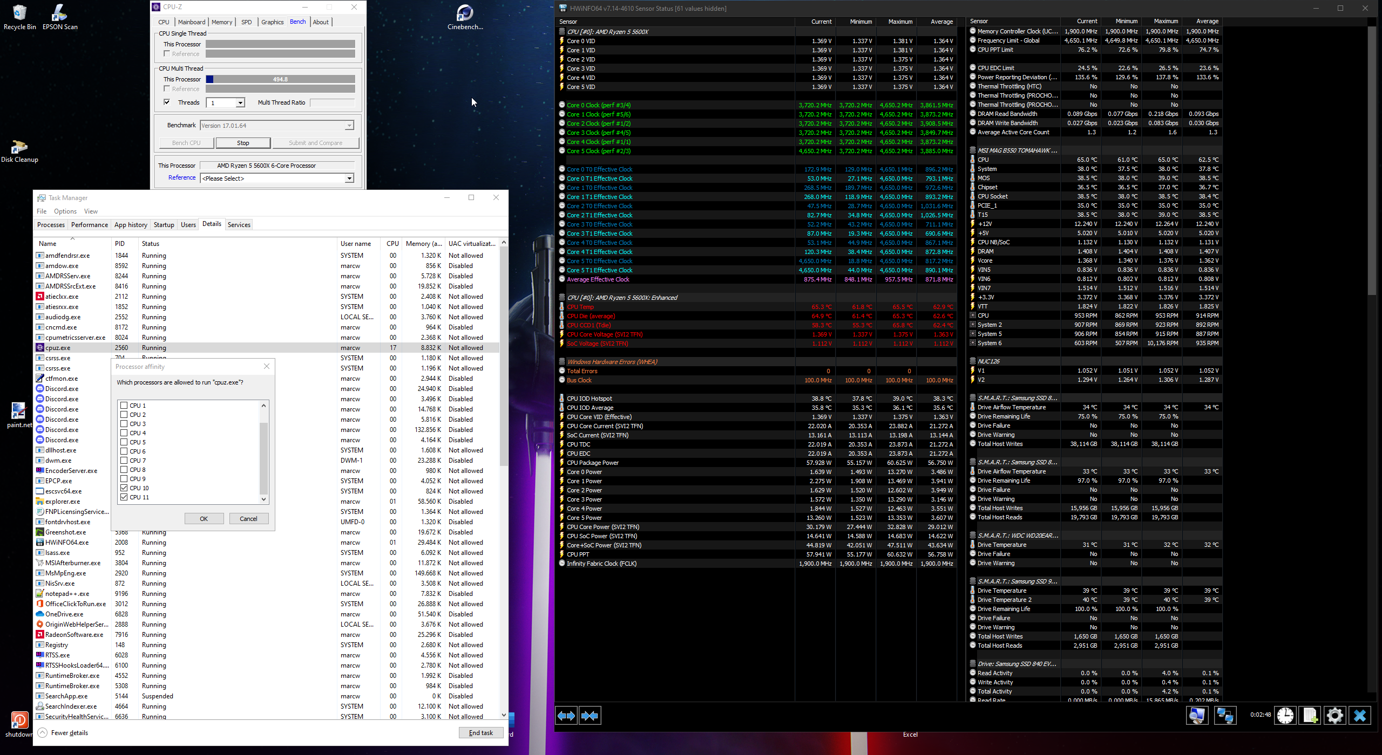Expand Benchmark version dropdown in CPU-Z

pos(349,126)
